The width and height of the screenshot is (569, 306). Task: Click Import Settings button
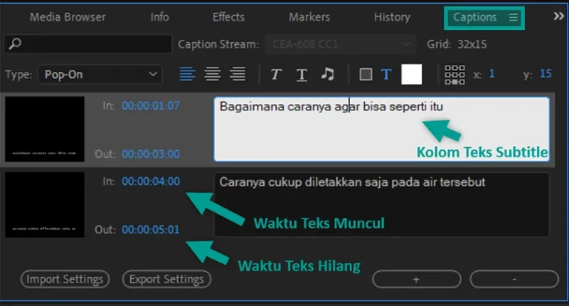tap(65, 279)
